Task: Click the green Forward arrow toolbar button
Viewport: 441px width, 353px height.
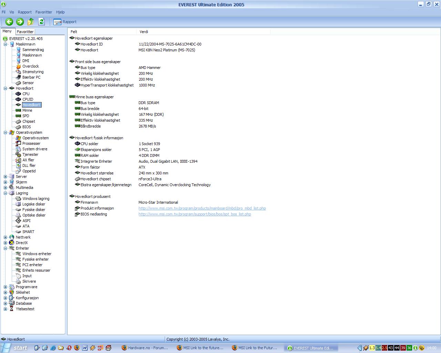Action: (20, 22)
